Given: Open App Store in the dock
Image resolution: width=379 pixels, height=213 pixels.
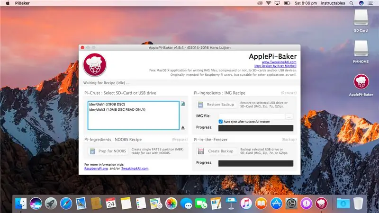Looking at the screenshot, I should (x=276, y=204).
